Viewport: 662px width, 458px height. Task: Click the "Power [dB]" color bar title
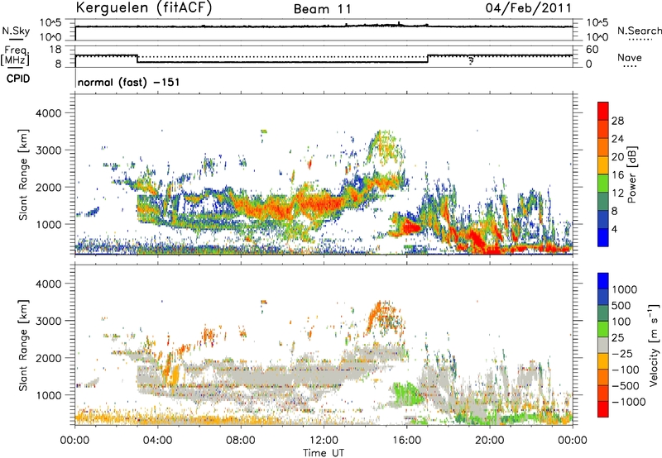pos(632,174)
